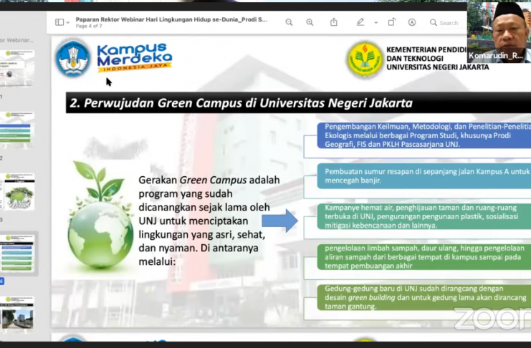Select the highlighted page 4 thumbnail
The image size is (531, 348).
point(18,253)
